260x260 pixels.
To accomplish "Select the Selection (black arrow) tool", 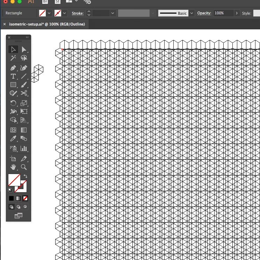I will pos(13,49).
